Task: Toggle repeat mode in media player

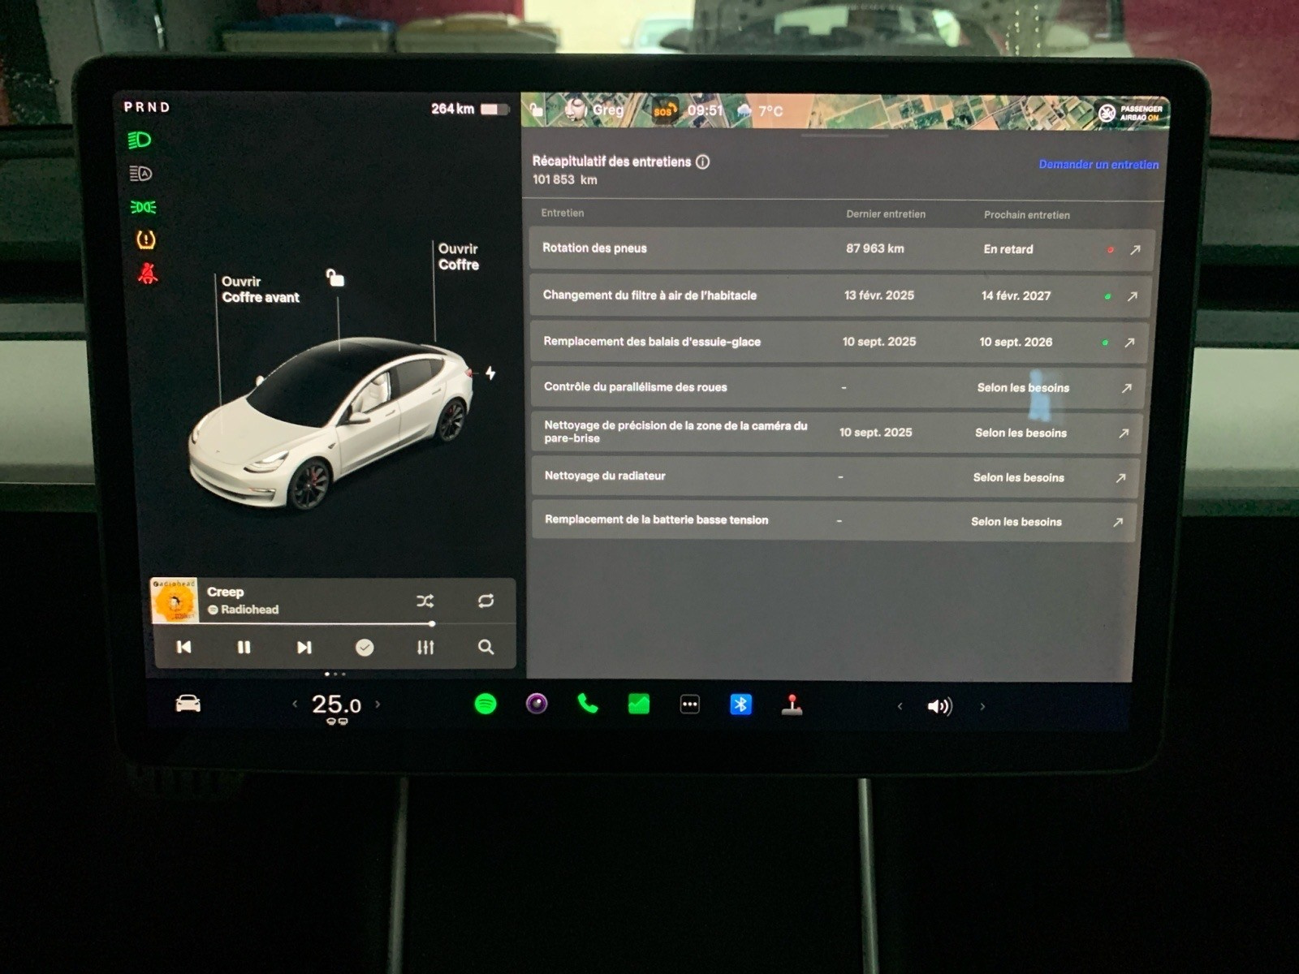Action: tap(486, 601)
